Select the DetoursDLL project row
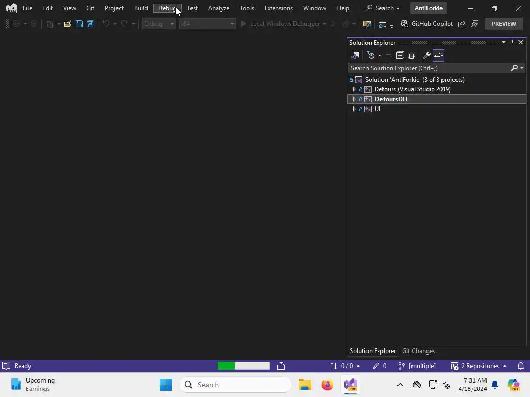Viewport: 530px width, 397px height. coord(437,99)
